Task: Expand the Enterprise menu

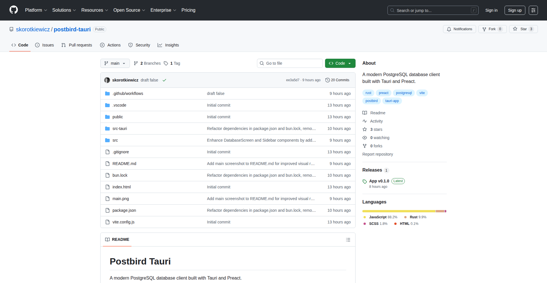Action: point(163,10)
